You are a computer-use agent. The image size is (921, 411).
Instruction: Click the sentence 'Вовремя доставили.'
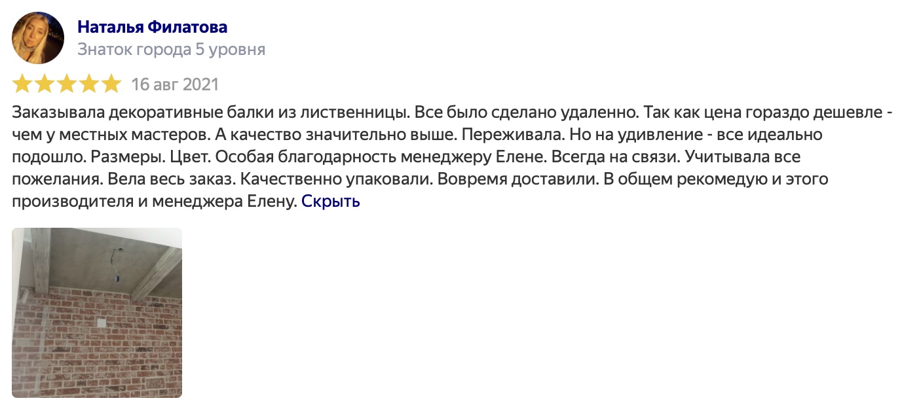tap(519, 180)
